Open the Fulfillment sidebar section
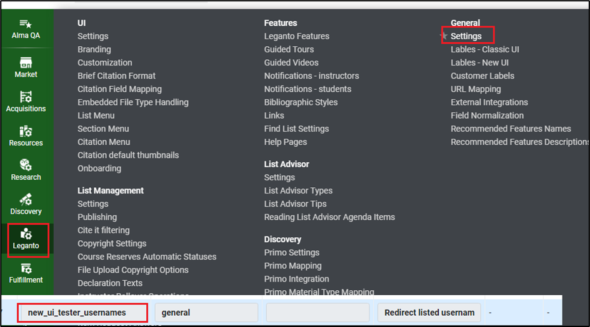This screenshot has width=590, height=327. [x=26, y=273]
